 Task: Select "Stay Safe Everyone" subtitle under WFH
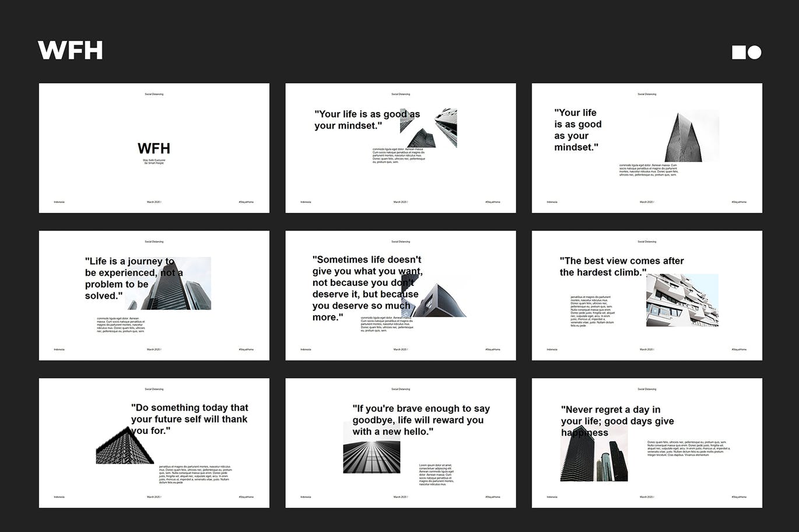[154, 160]
